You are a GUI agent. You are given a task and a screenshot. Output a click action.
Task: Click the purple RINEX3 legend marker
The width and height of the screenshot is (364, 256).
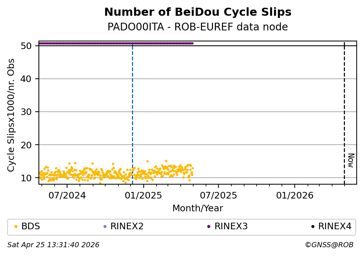click(x=209, y=227)
